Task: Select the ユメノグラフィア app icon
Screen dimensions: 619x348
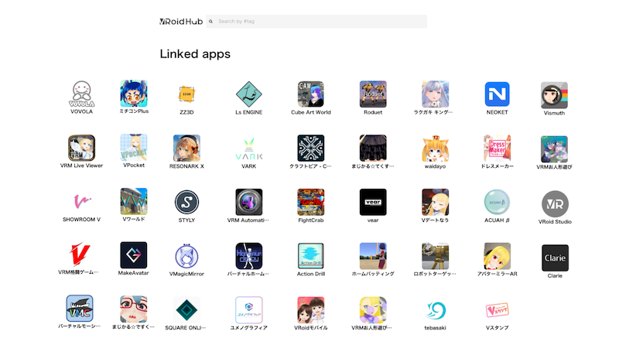Action: coord(248,310)
